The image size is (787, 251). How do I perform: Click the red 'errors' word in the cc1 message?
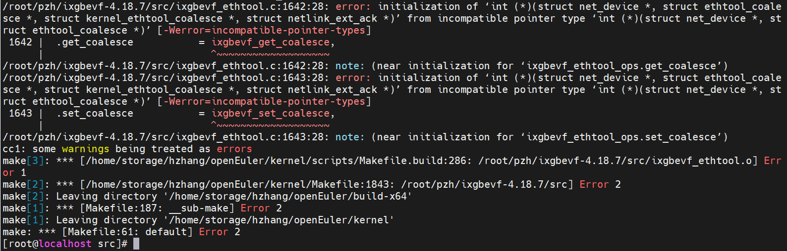[x=234, y=149]
